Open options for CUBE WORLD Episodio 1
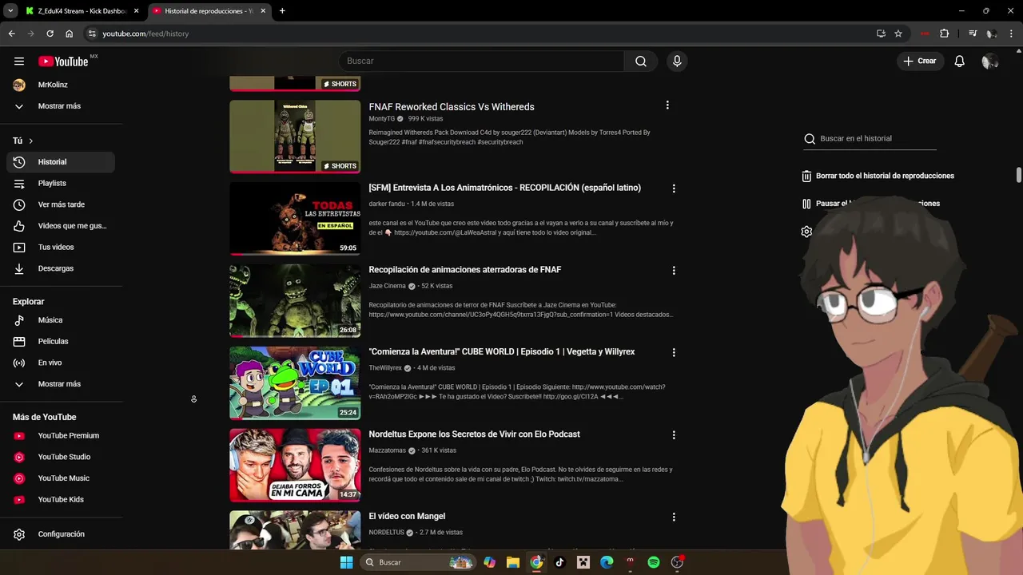 pos(674,352)
